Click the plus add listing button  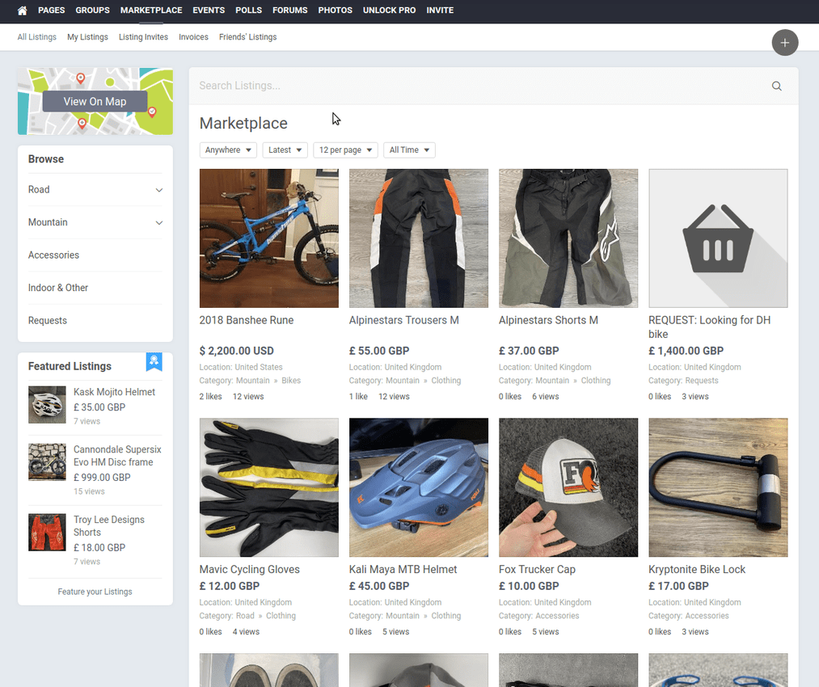click(784, 43)
